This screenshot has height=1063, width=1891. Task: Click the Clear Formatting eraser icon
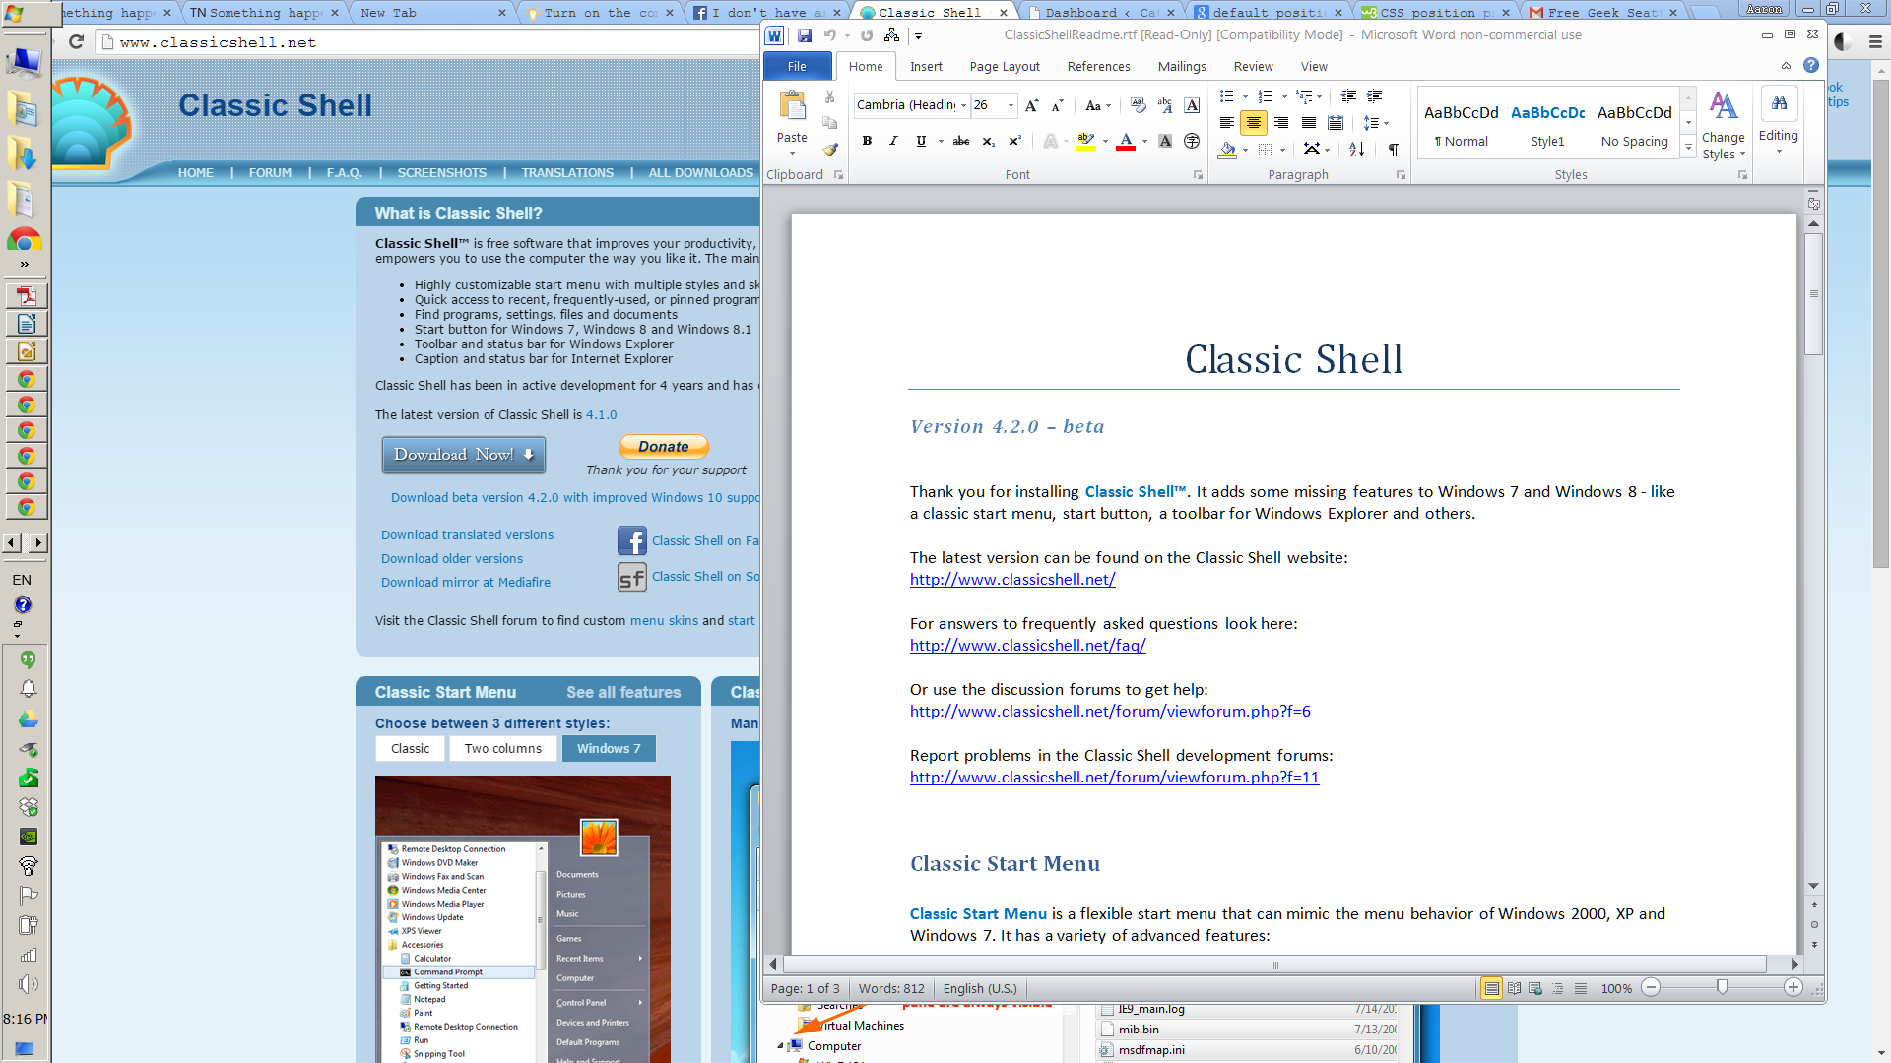[1139, 105]
